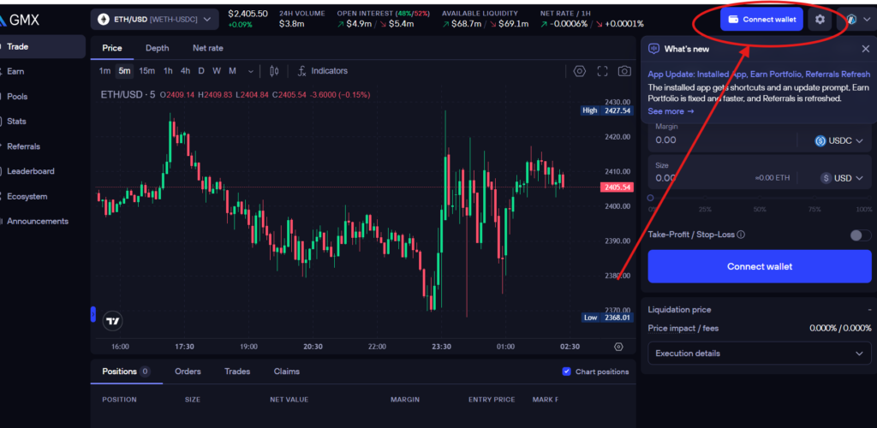Click the large Connect wallet button
Screen dimensions: 877x428
pos(759,266)
